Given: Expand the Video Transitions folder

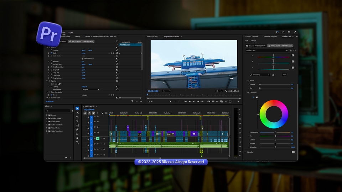Looking at the screenshot, I should [x=47, y=131].
